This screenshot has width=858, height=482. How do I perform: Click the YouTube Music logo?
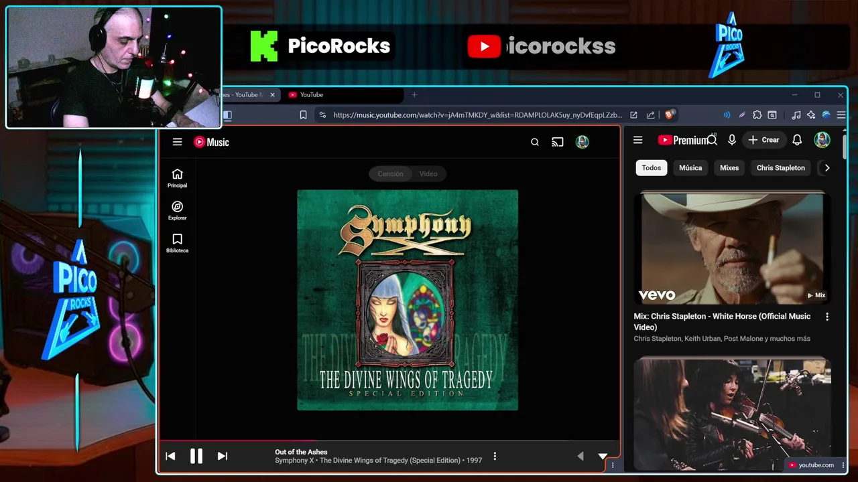[211, 142]
